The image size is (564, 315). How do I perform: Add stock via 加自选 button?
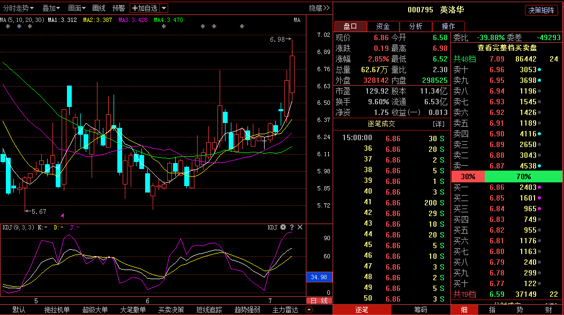(x=145, y=8)
